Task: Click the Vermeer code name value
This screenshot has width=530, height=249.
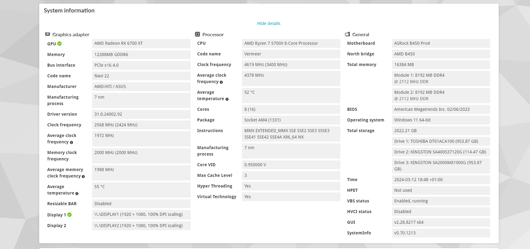Action: coord(291,54)
